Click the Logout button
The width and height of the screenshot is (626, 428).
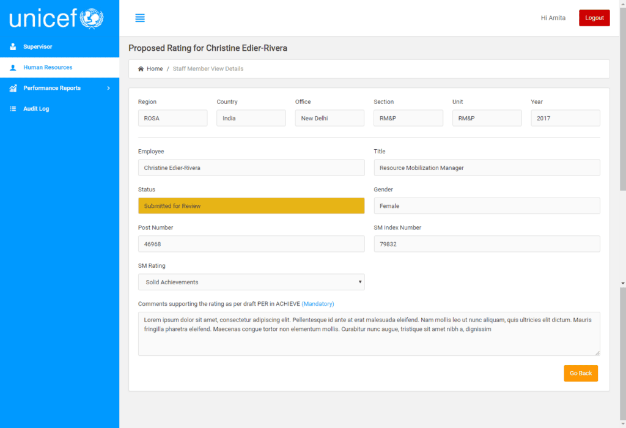click(x=594, y=18)
